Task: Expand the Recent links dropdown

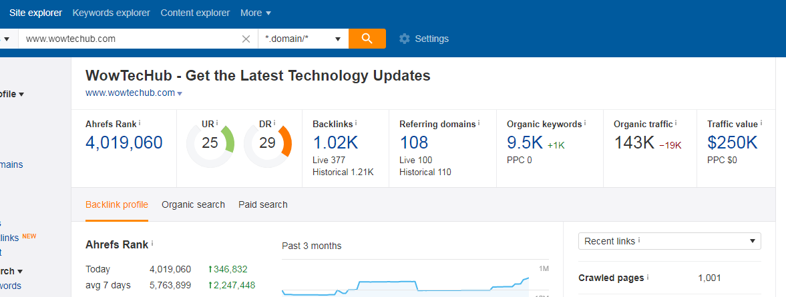Action: pyautogui.click(x=669, y=241)
